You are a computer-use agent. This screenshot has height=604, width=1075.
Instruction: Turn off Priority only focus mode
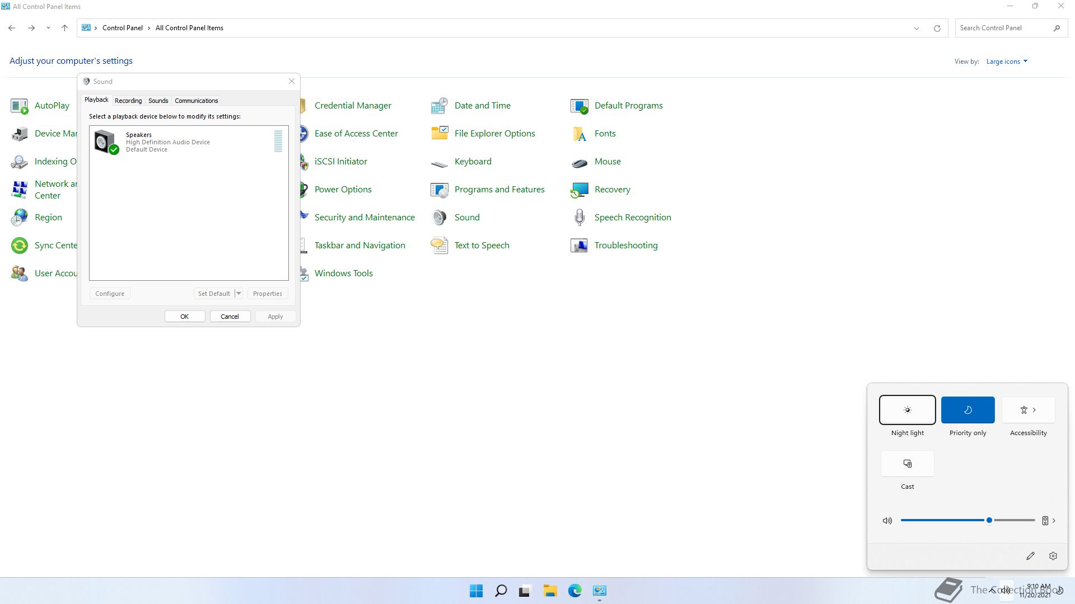(x=968, y=410)
